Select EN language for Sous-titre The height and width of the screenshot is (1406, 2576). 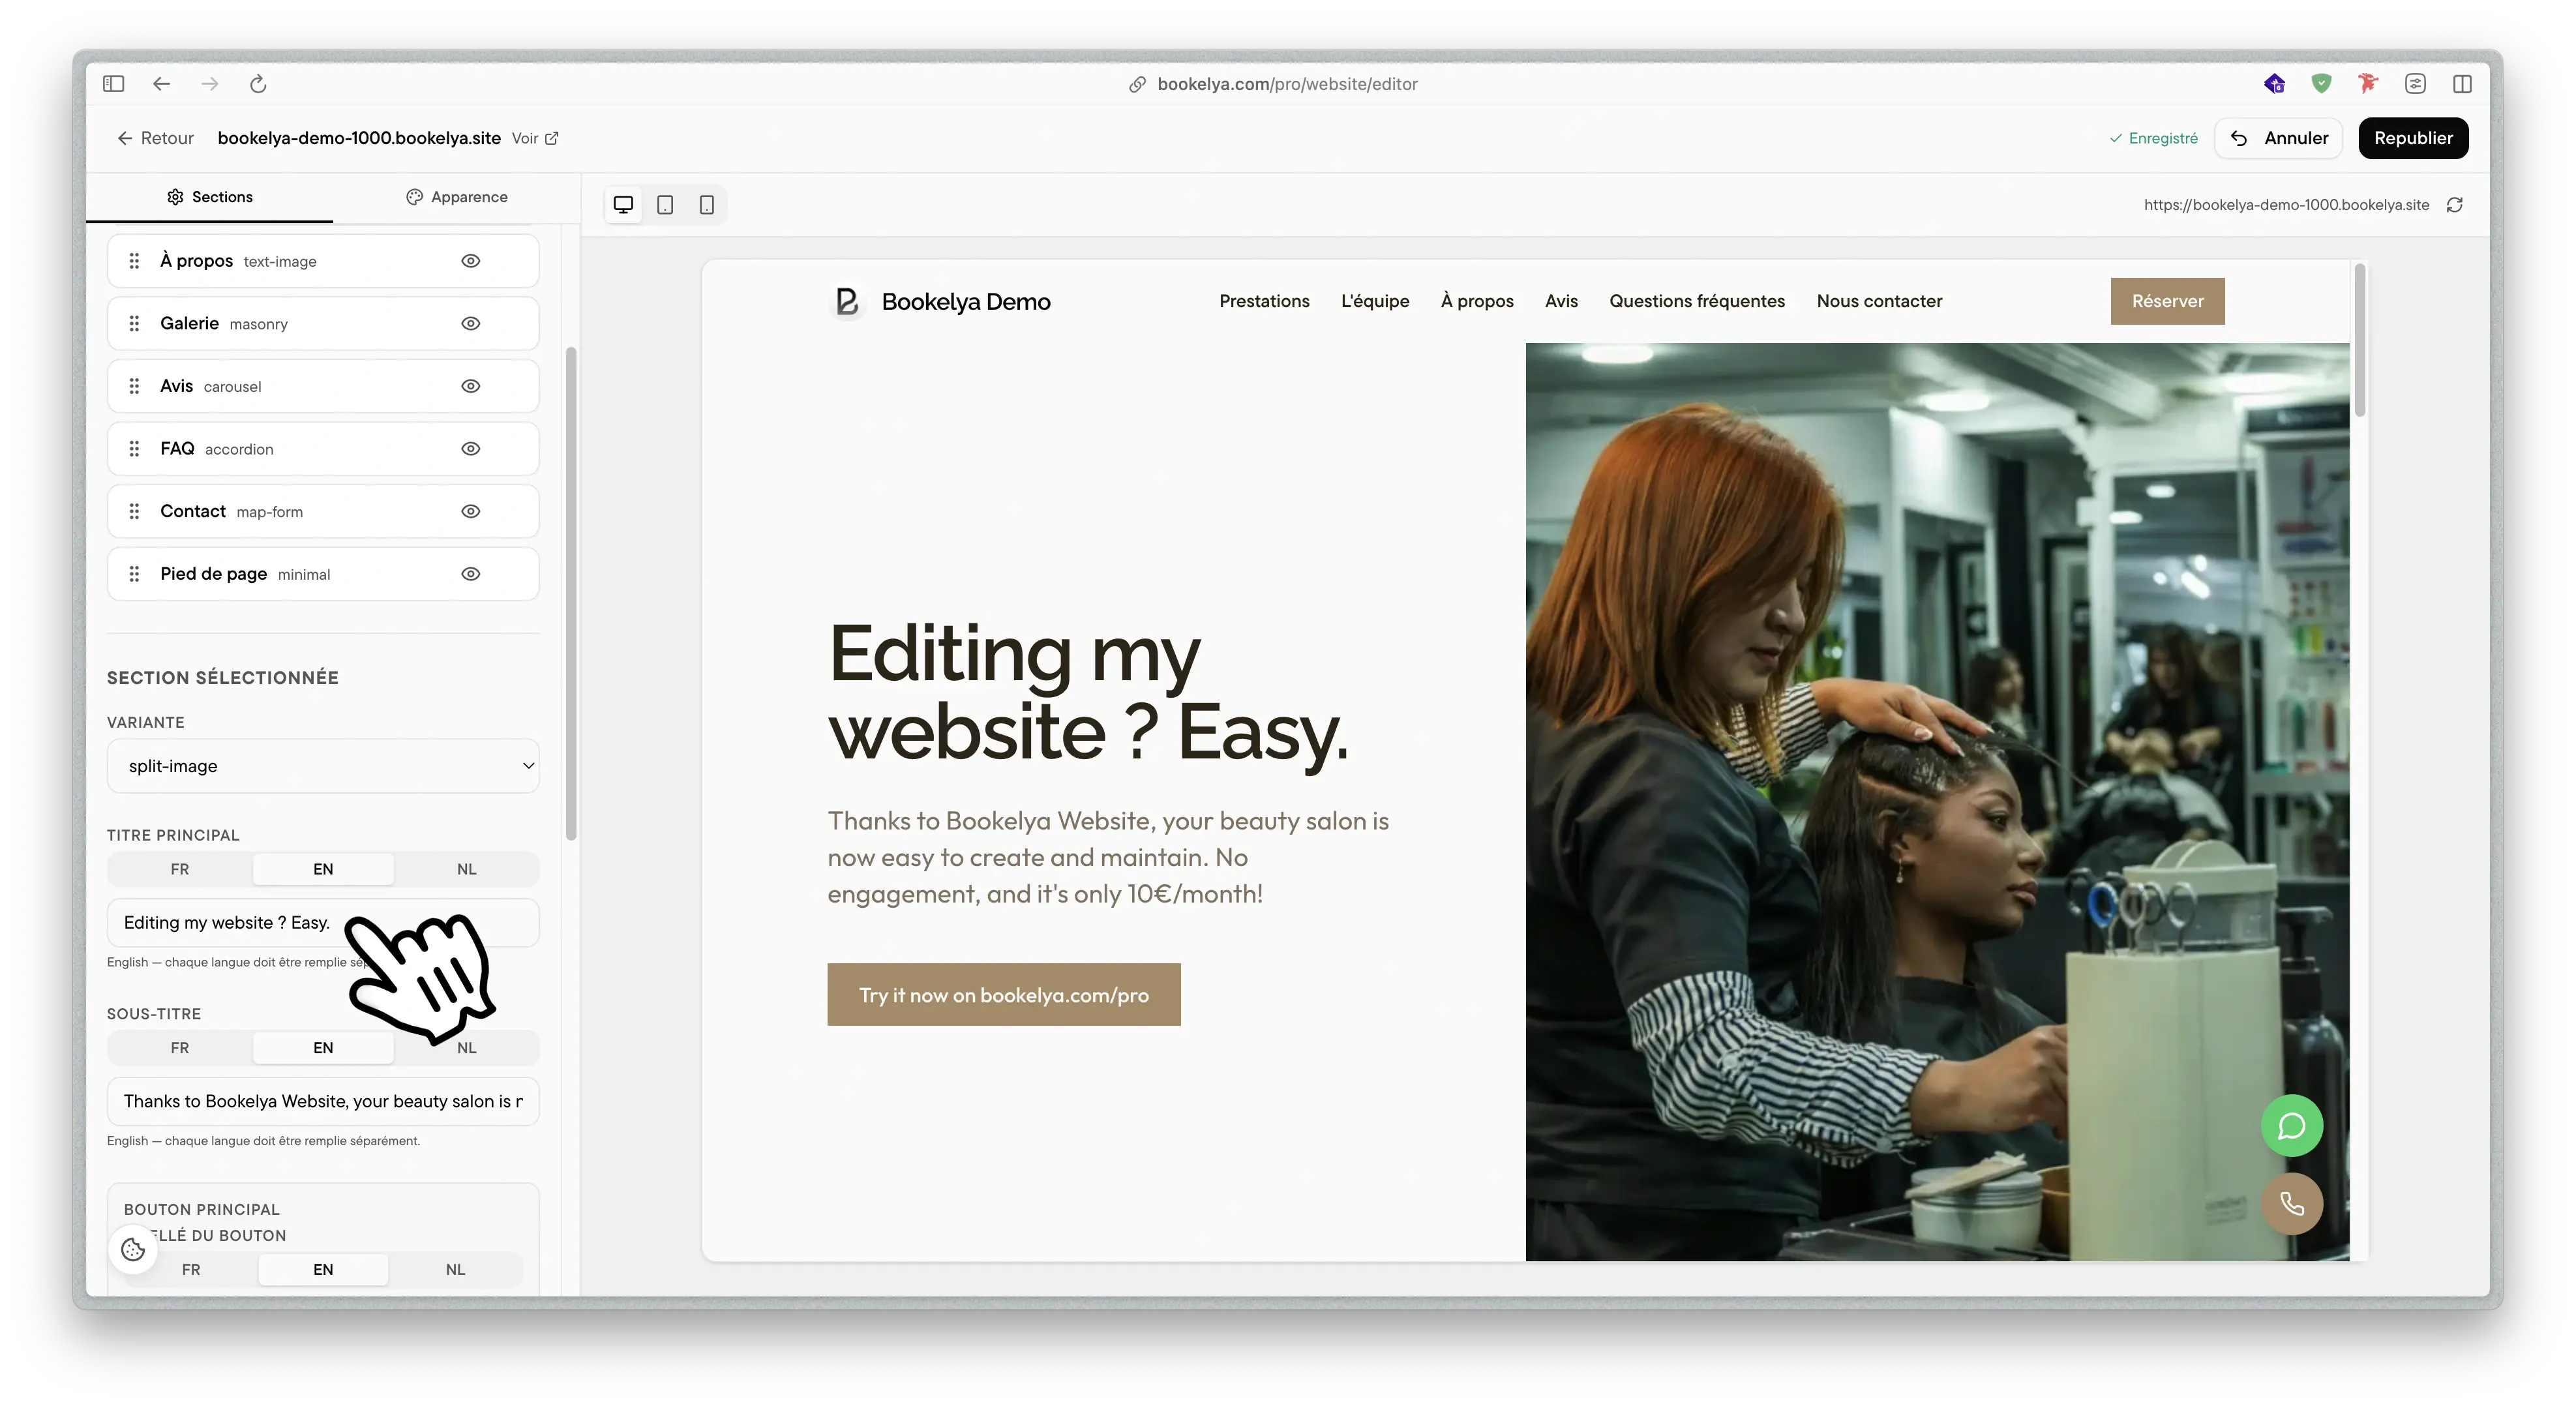coord(323,1048)
